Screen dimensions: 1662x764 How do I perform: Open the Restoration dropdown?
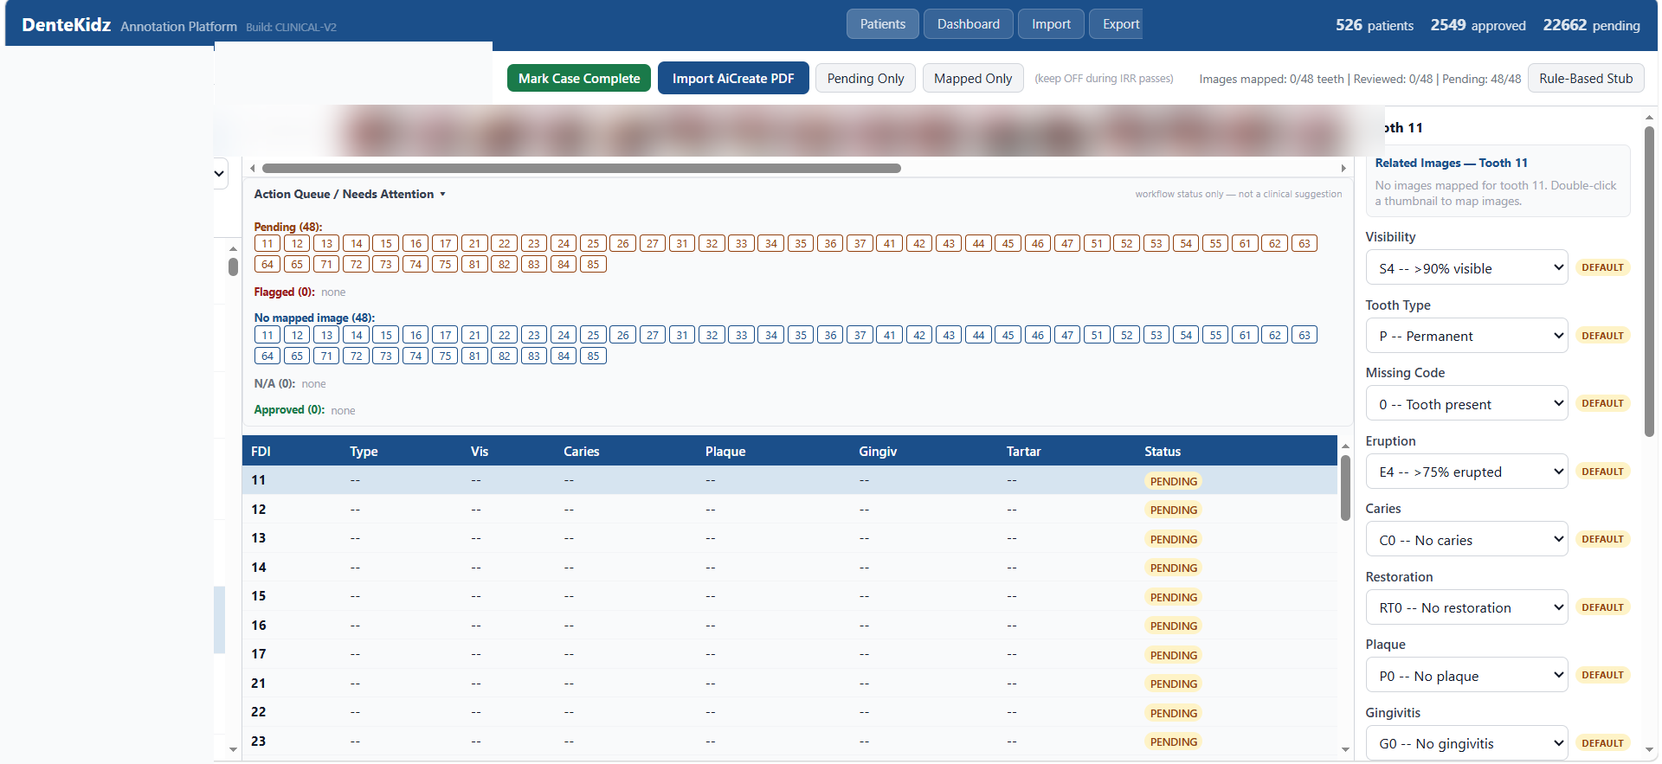coord(1466,607)
